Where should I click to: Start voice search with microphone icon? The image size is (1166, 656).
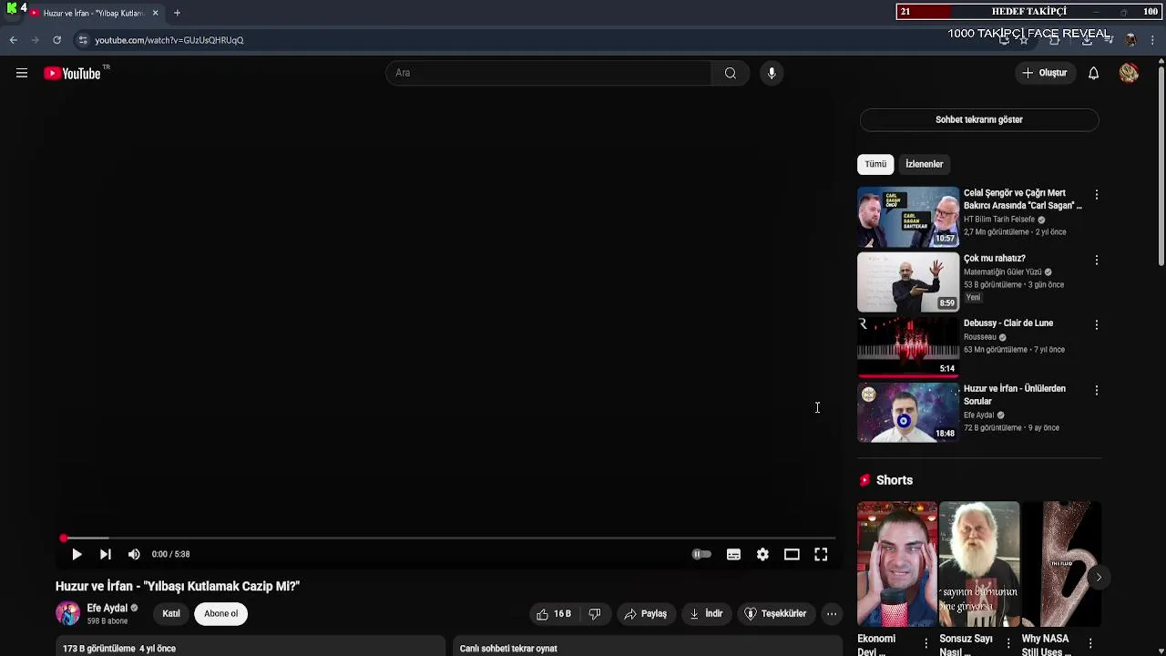click(772, 73)
